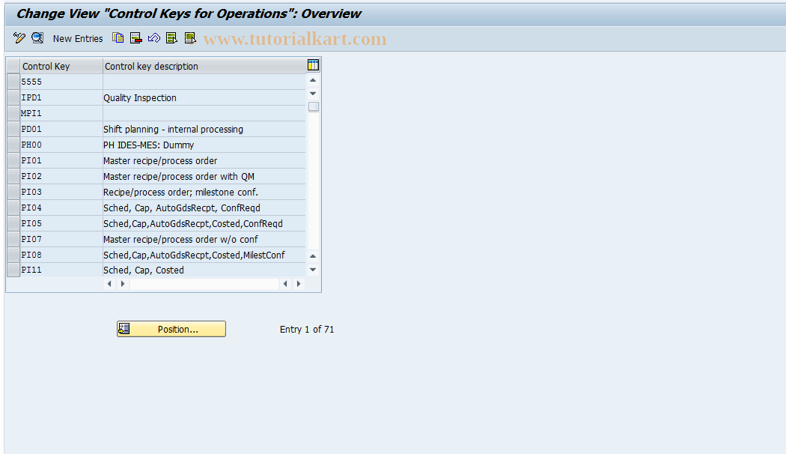Image resolution: width=786 pixels, height=454 pixels.
Task: Click the Position... button
Action: click(171, 329)
